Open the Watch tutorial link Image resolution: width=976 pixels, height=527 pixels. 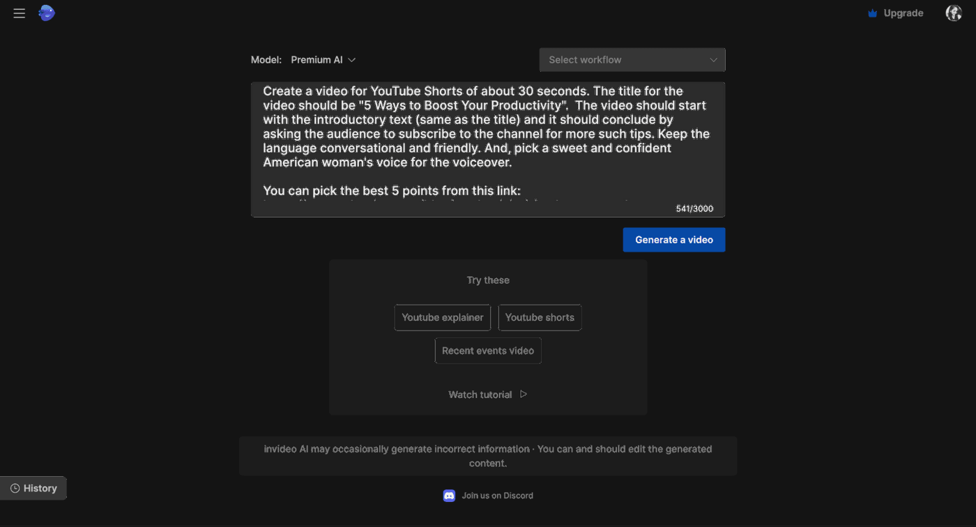(487, 395)
